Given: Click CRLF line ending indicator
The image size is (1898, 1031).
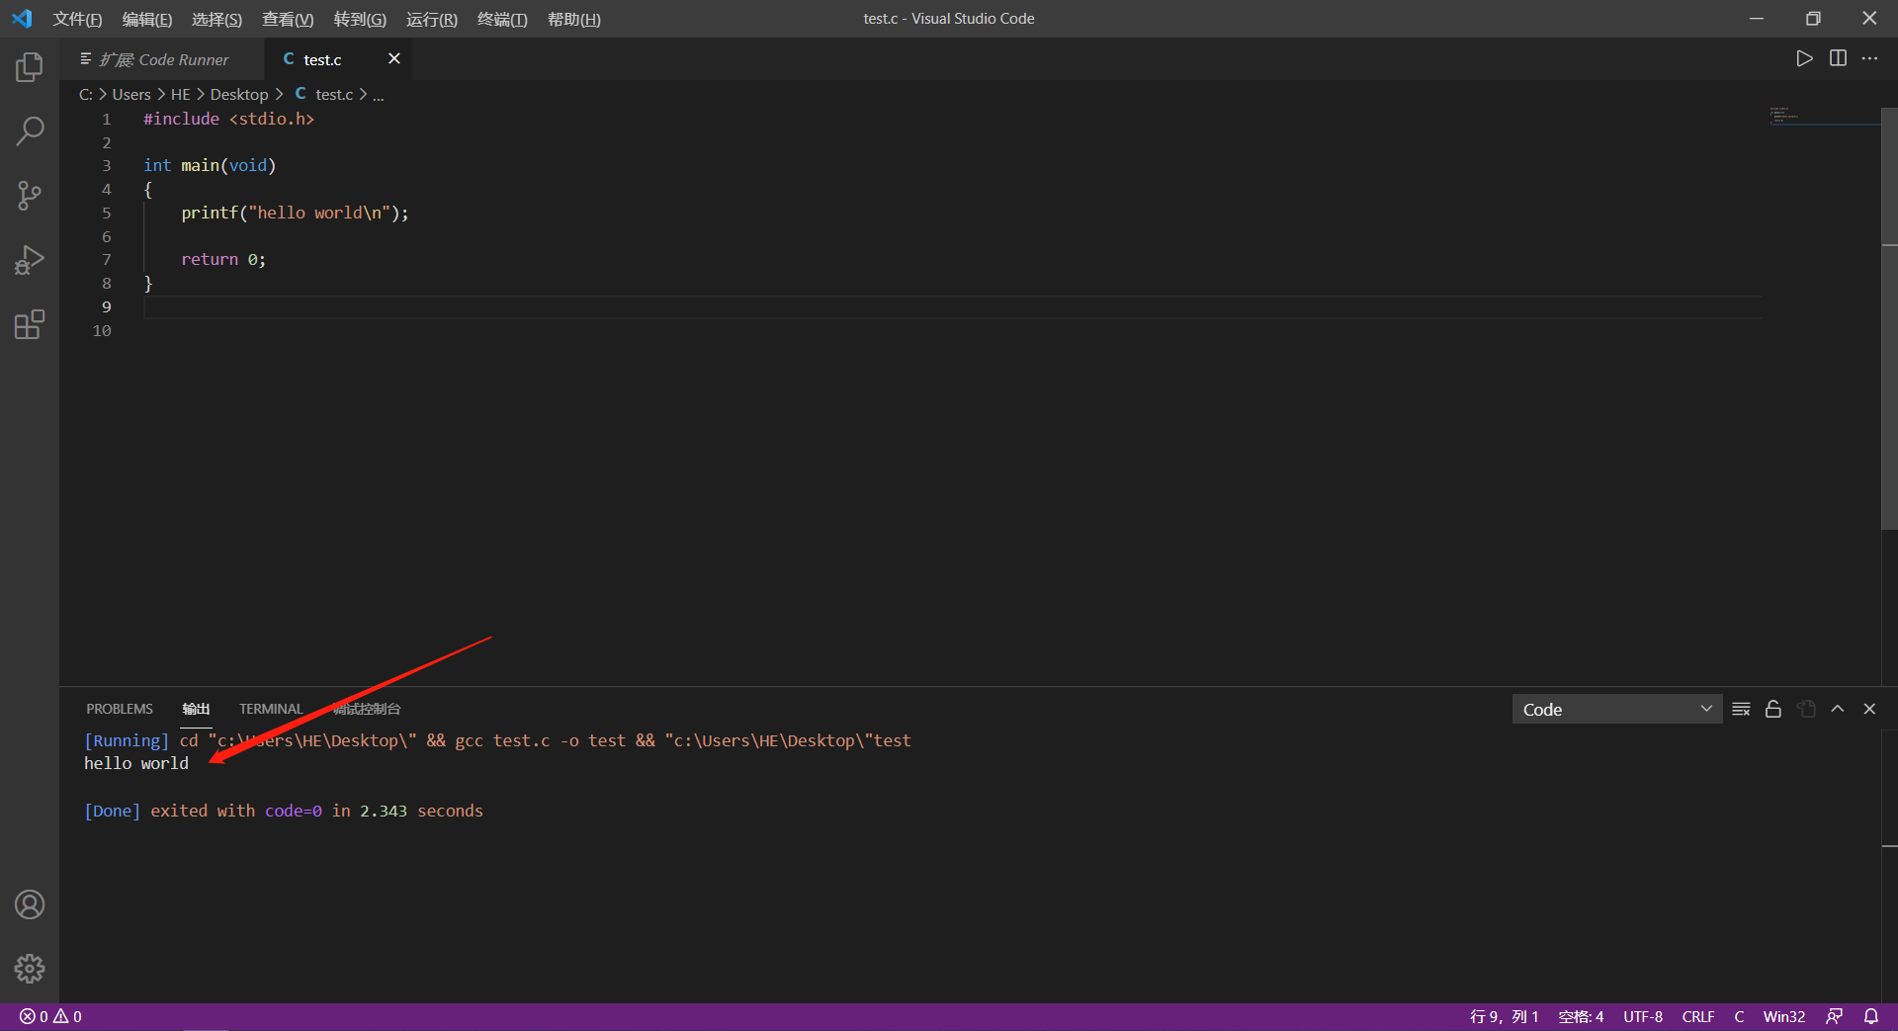Looking at the screenshot, I should point(1697,1016).
